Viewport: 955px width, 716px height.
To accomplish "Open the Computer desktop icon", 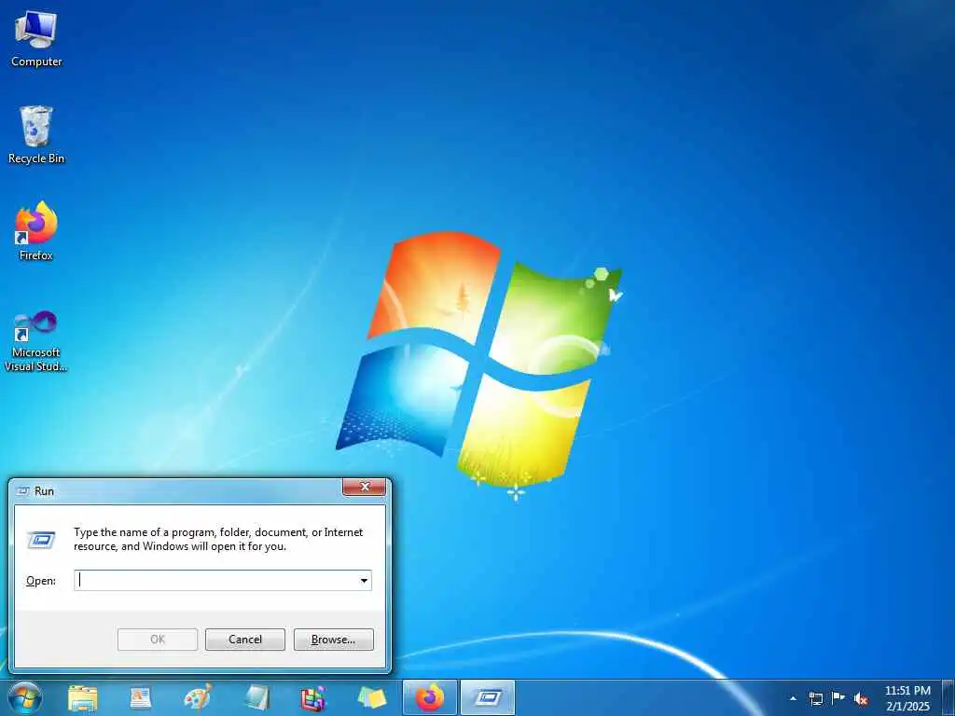I will 36,39.
